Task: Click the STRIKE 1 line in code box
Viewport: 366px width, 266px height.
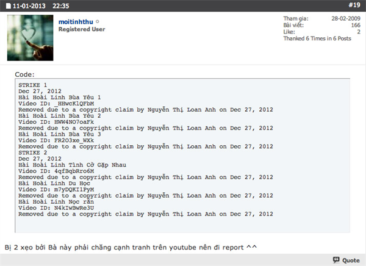Action: pyautogui.click(x=32, y=85)
